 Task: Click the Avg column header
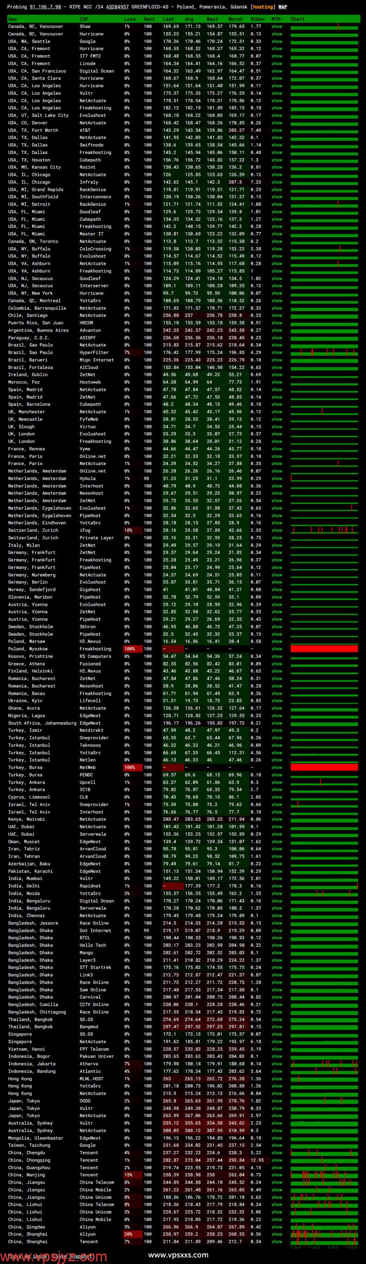click(188, 19)
